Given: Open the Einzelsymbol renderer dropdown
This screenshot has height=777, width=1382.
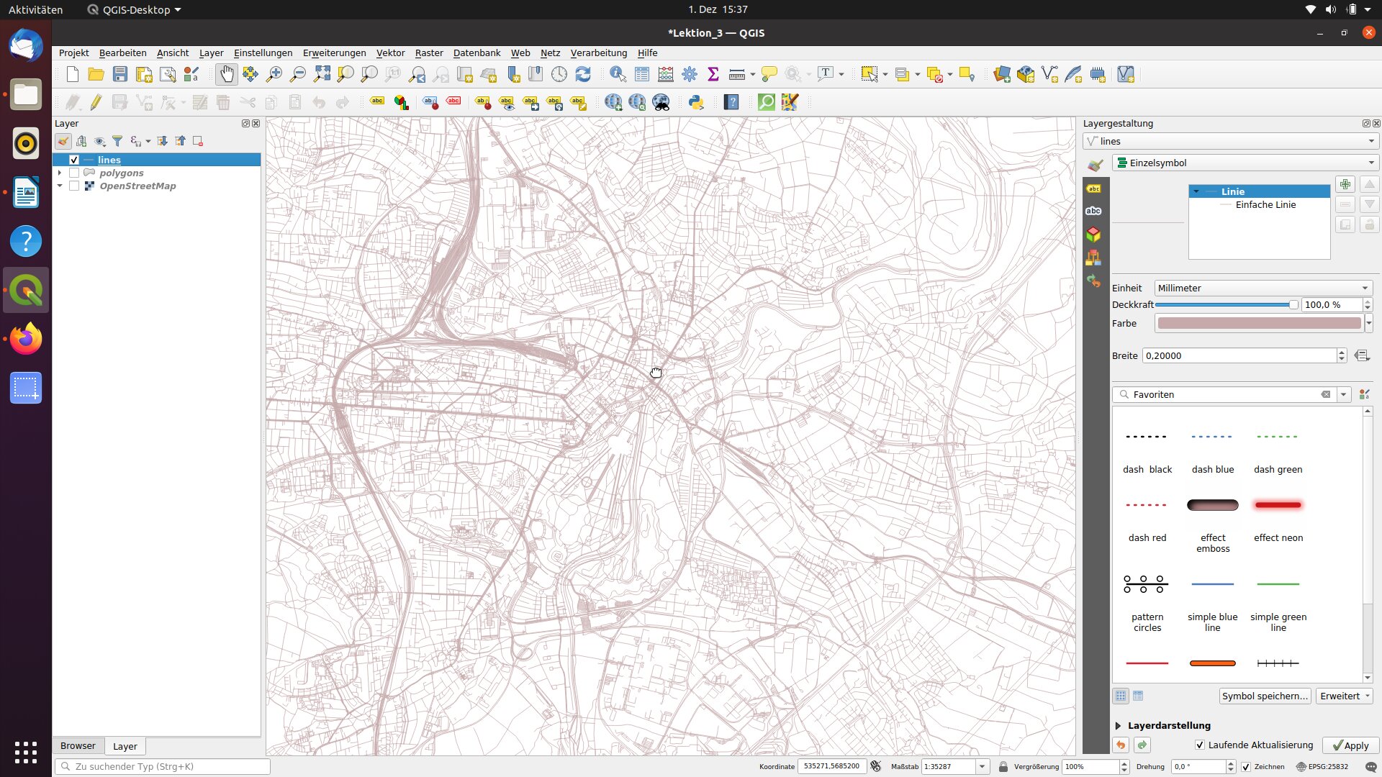Looking at the screenshot, I should (x=1245, y=163).
